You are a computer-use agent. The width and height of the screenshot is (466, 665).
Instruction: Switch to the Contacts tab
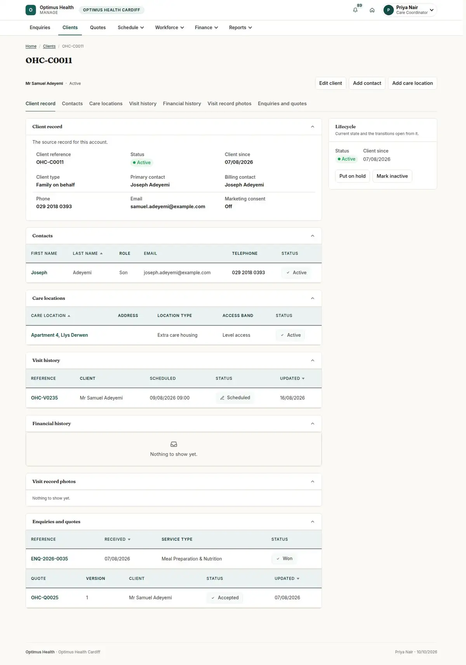(x=72, y=104)
